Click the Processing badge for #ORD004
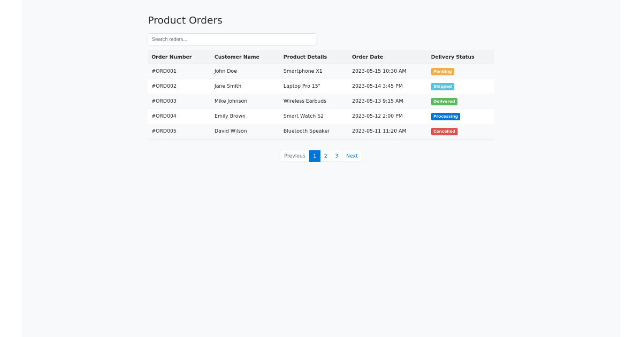Screen dimensions: 642x337 [445, 116]
